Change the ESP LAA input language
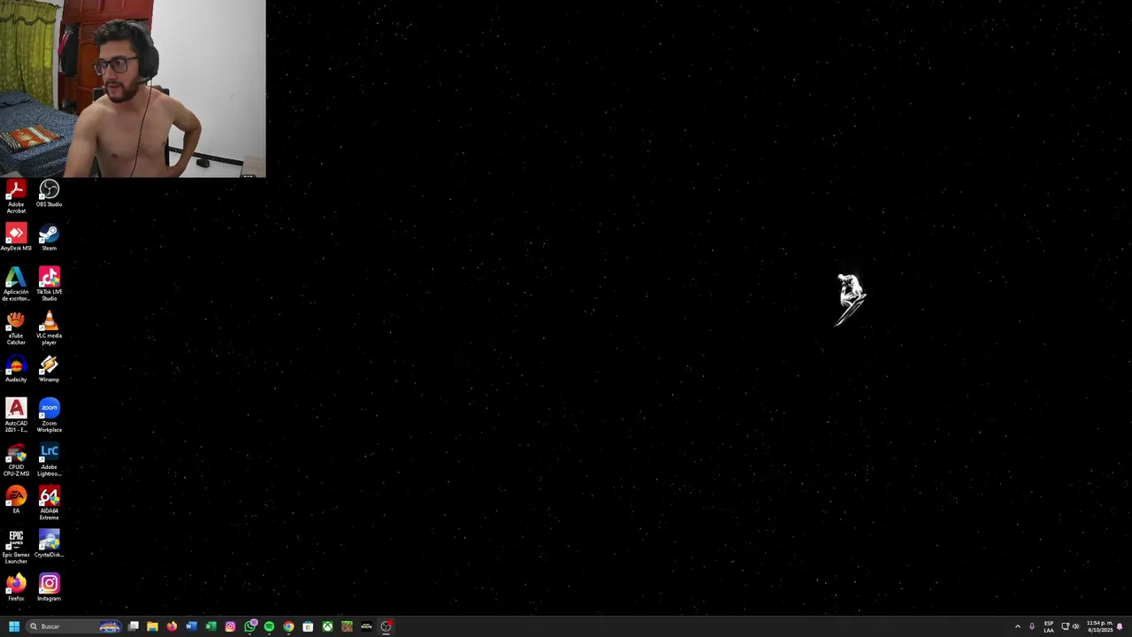 click(x=1049, y=626)
